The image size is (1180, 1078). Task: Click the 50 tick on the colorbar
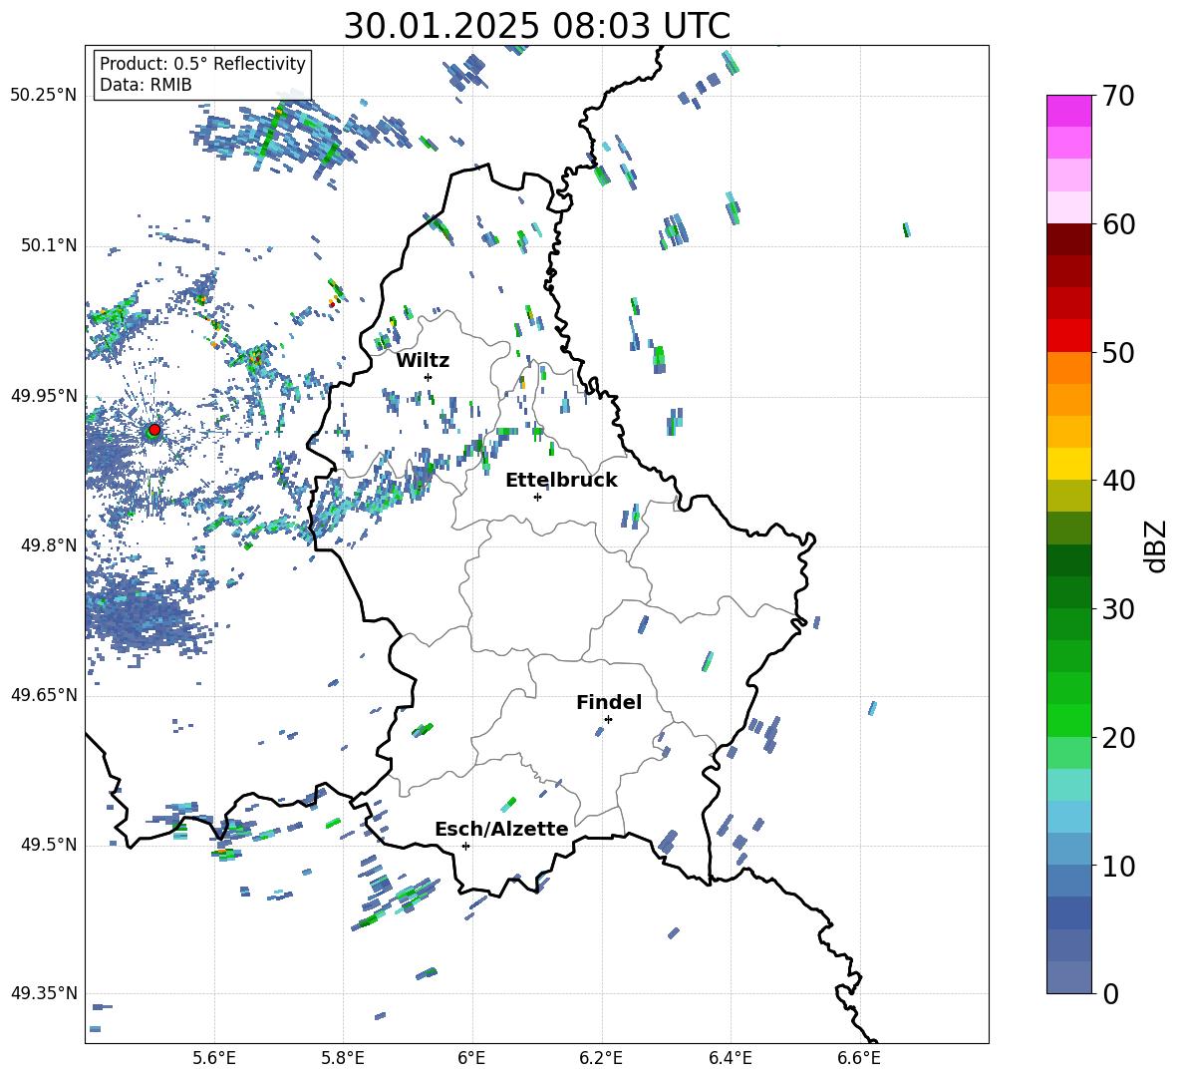coord(1117,352)
